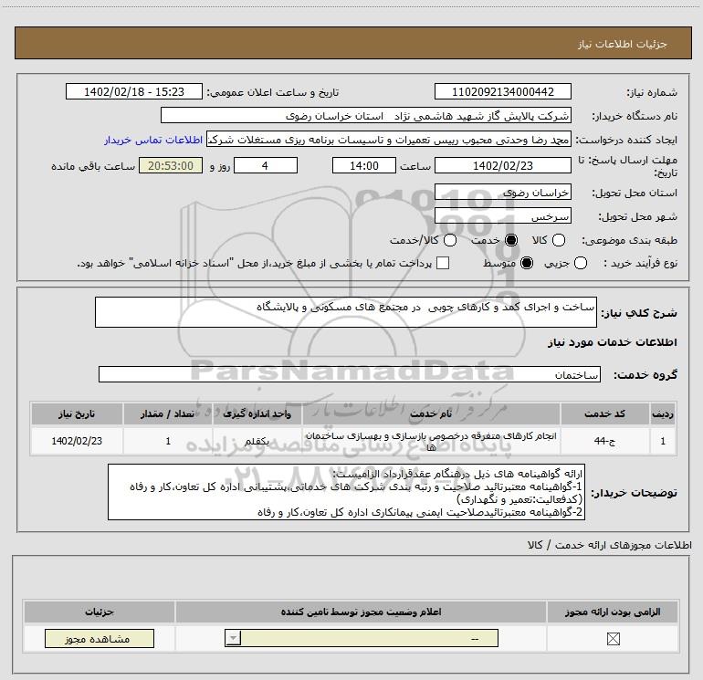Screen dimensions: 703x680
Task: Click the مشاهده مجوز button
Action: [100, 638]
